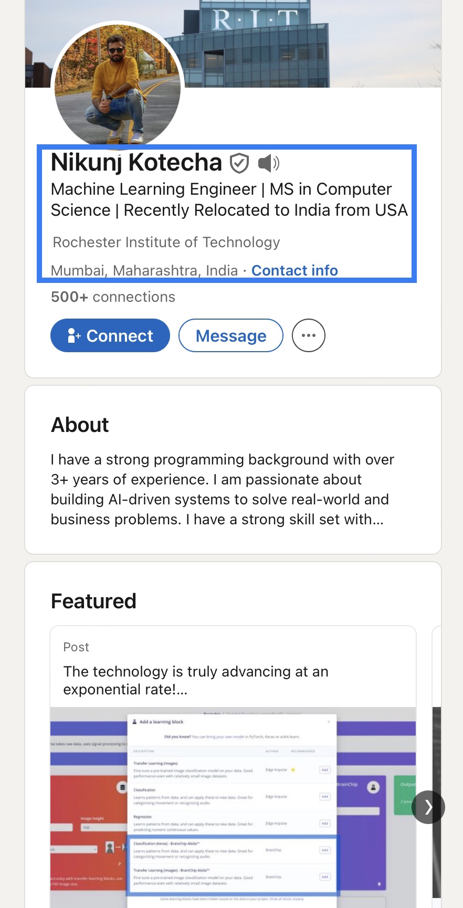Click the Featured section heading
463x908 pixels.
coord(93,601)
